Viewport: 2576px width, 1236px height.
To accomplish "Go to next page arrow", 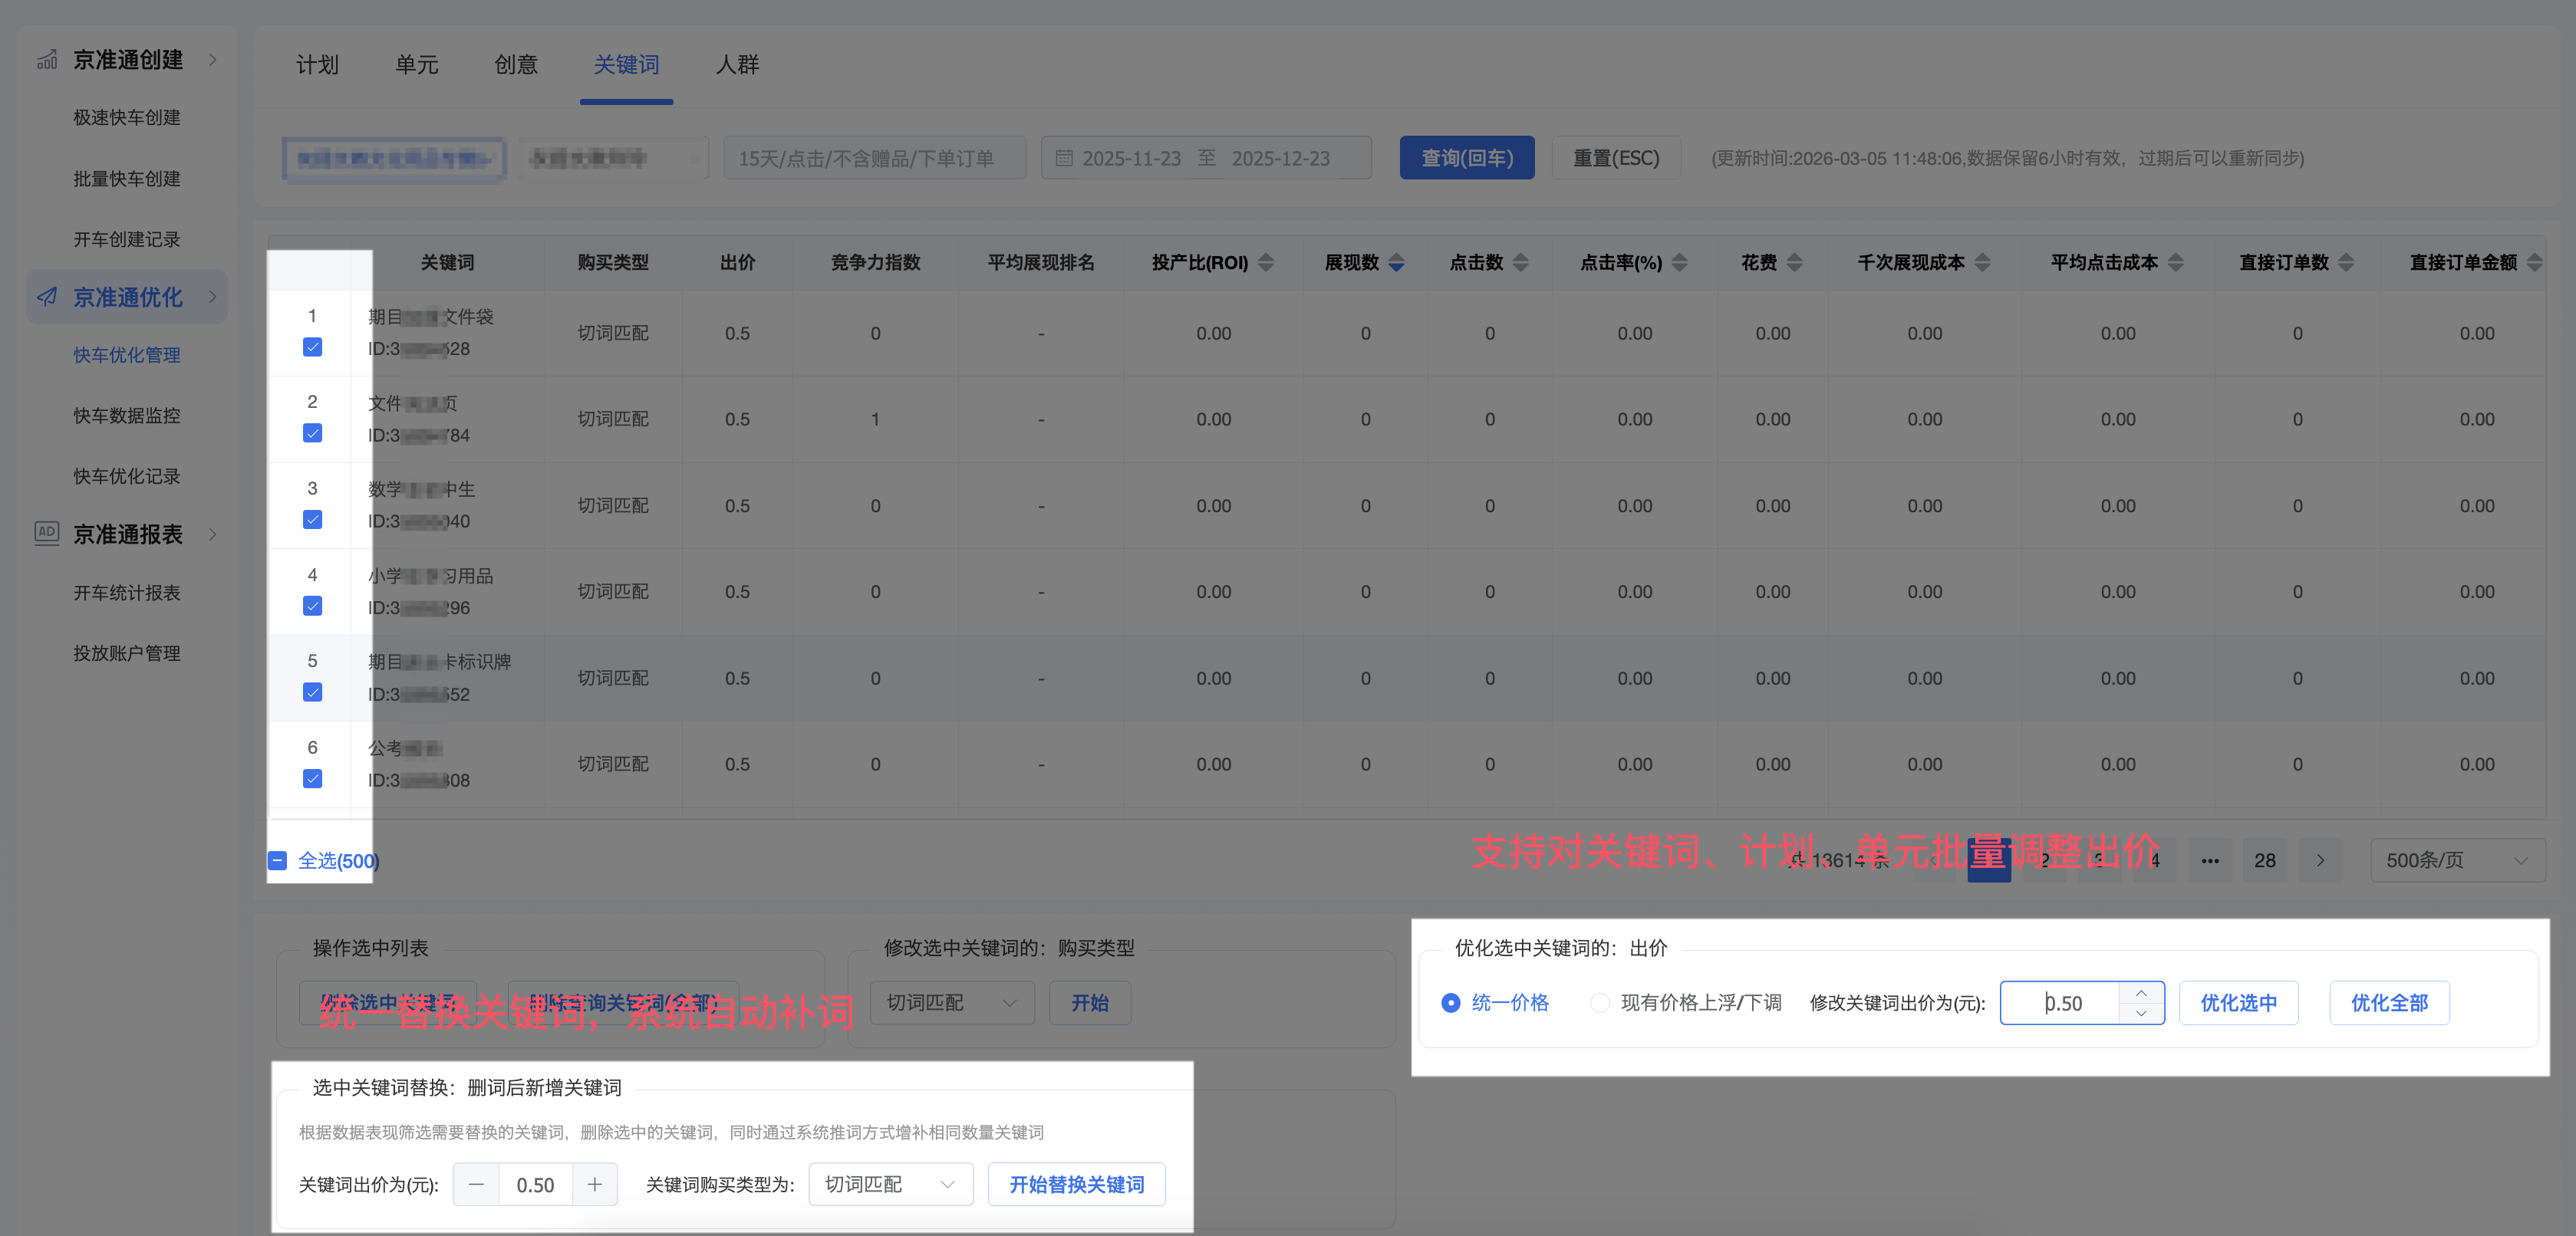I will click(2320, 860).
